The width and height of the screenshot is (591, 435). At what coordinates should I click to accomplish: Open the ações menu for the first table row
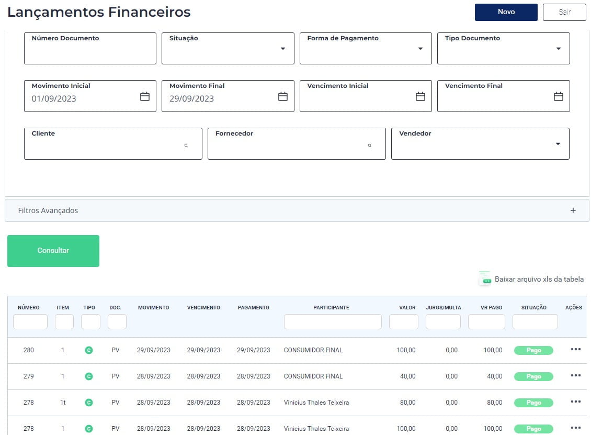[576, 350]
